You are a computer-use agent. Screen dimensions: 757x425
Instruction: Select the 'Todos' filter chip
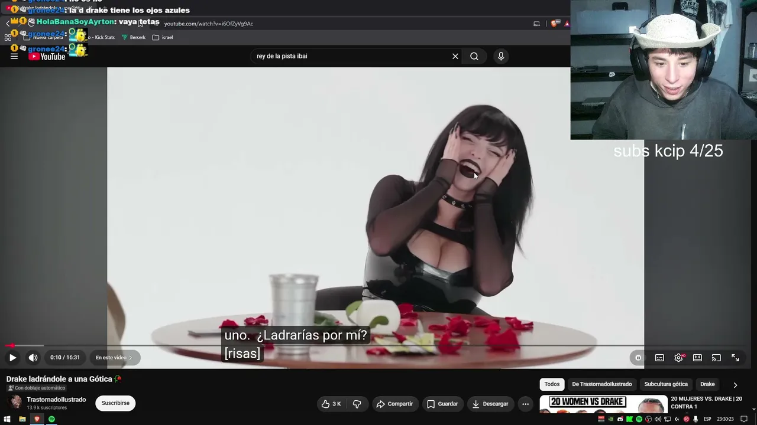pyautogui.click(x=552, y=384)
